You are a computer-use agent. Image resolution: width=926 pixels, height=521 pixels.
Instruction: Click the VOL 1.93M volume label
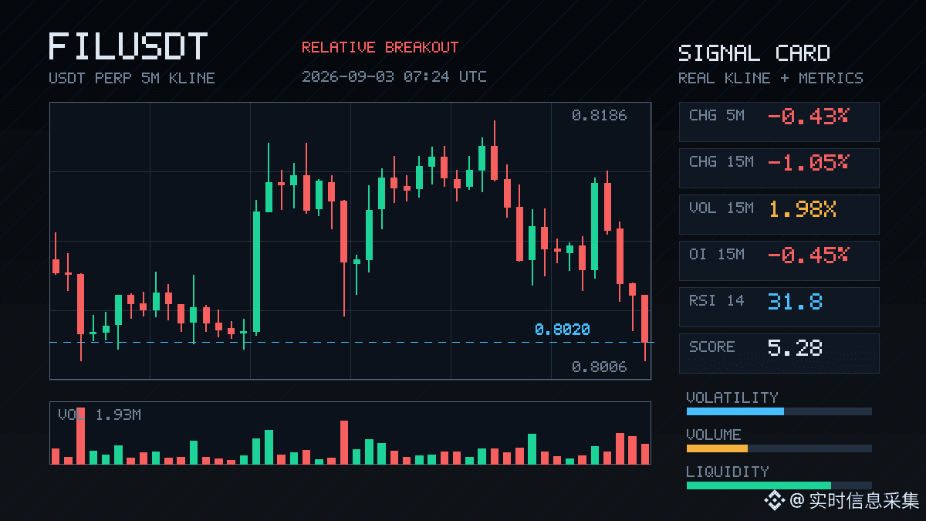point(100,415)
